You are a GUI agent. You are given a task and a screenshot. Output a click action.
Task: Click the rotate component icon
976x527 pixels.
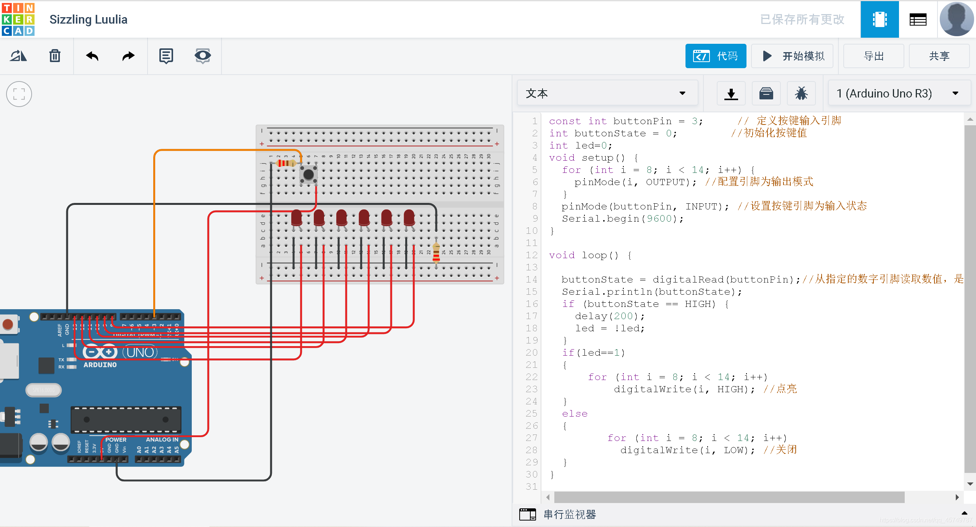coord(18,56)
